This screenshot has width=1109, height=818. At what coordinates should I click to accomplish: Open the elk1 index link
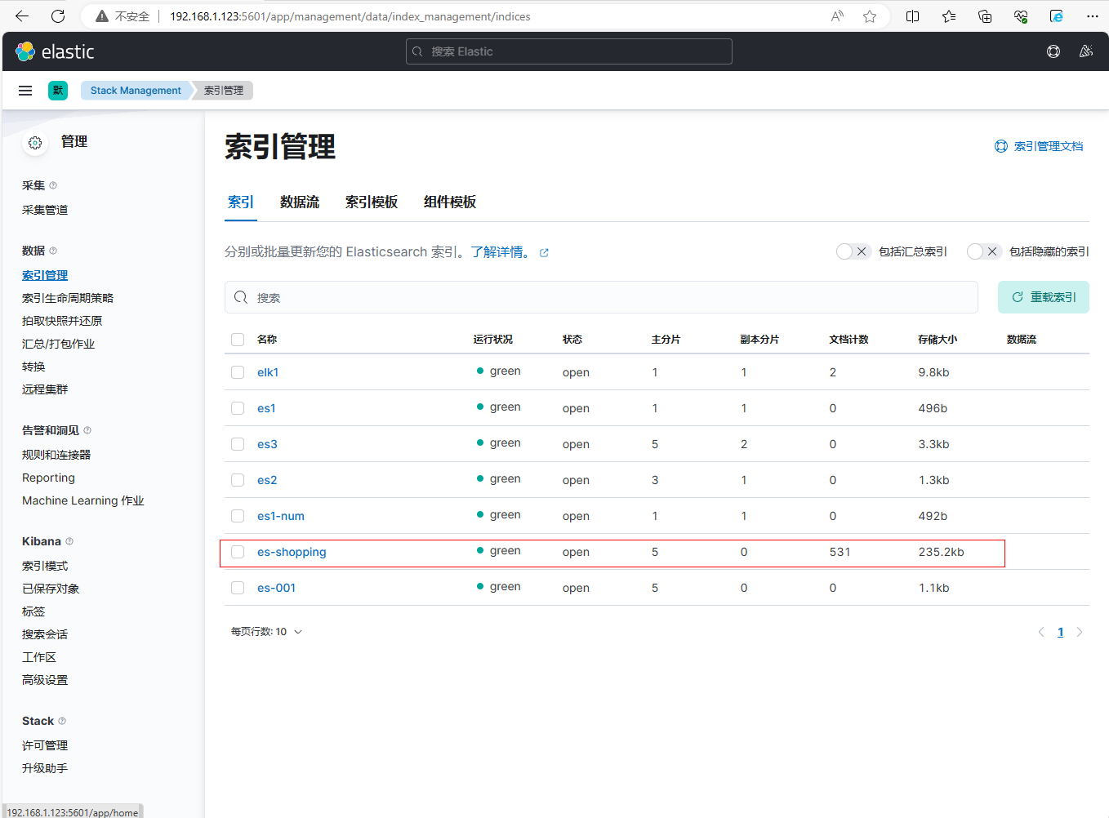pyautogui.click(x=268, y=372)
